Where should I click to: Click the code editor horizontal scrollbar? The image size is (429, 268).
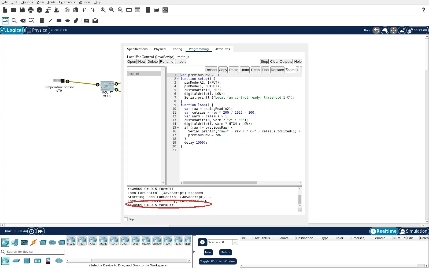(220, 183)
